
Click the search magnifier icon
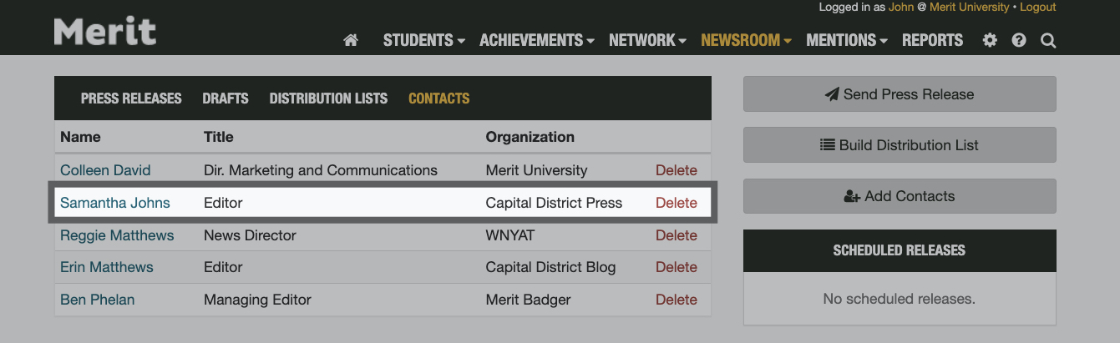(1048, 40)
